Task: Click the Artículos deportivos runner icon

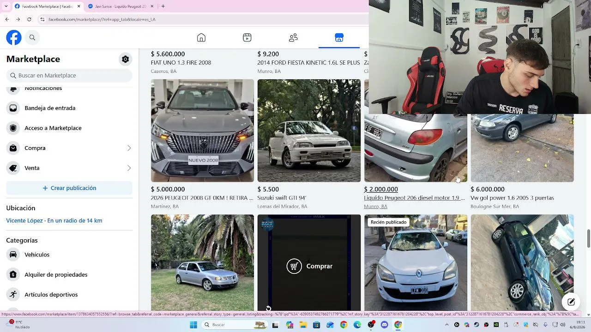Action: [13, 295]
